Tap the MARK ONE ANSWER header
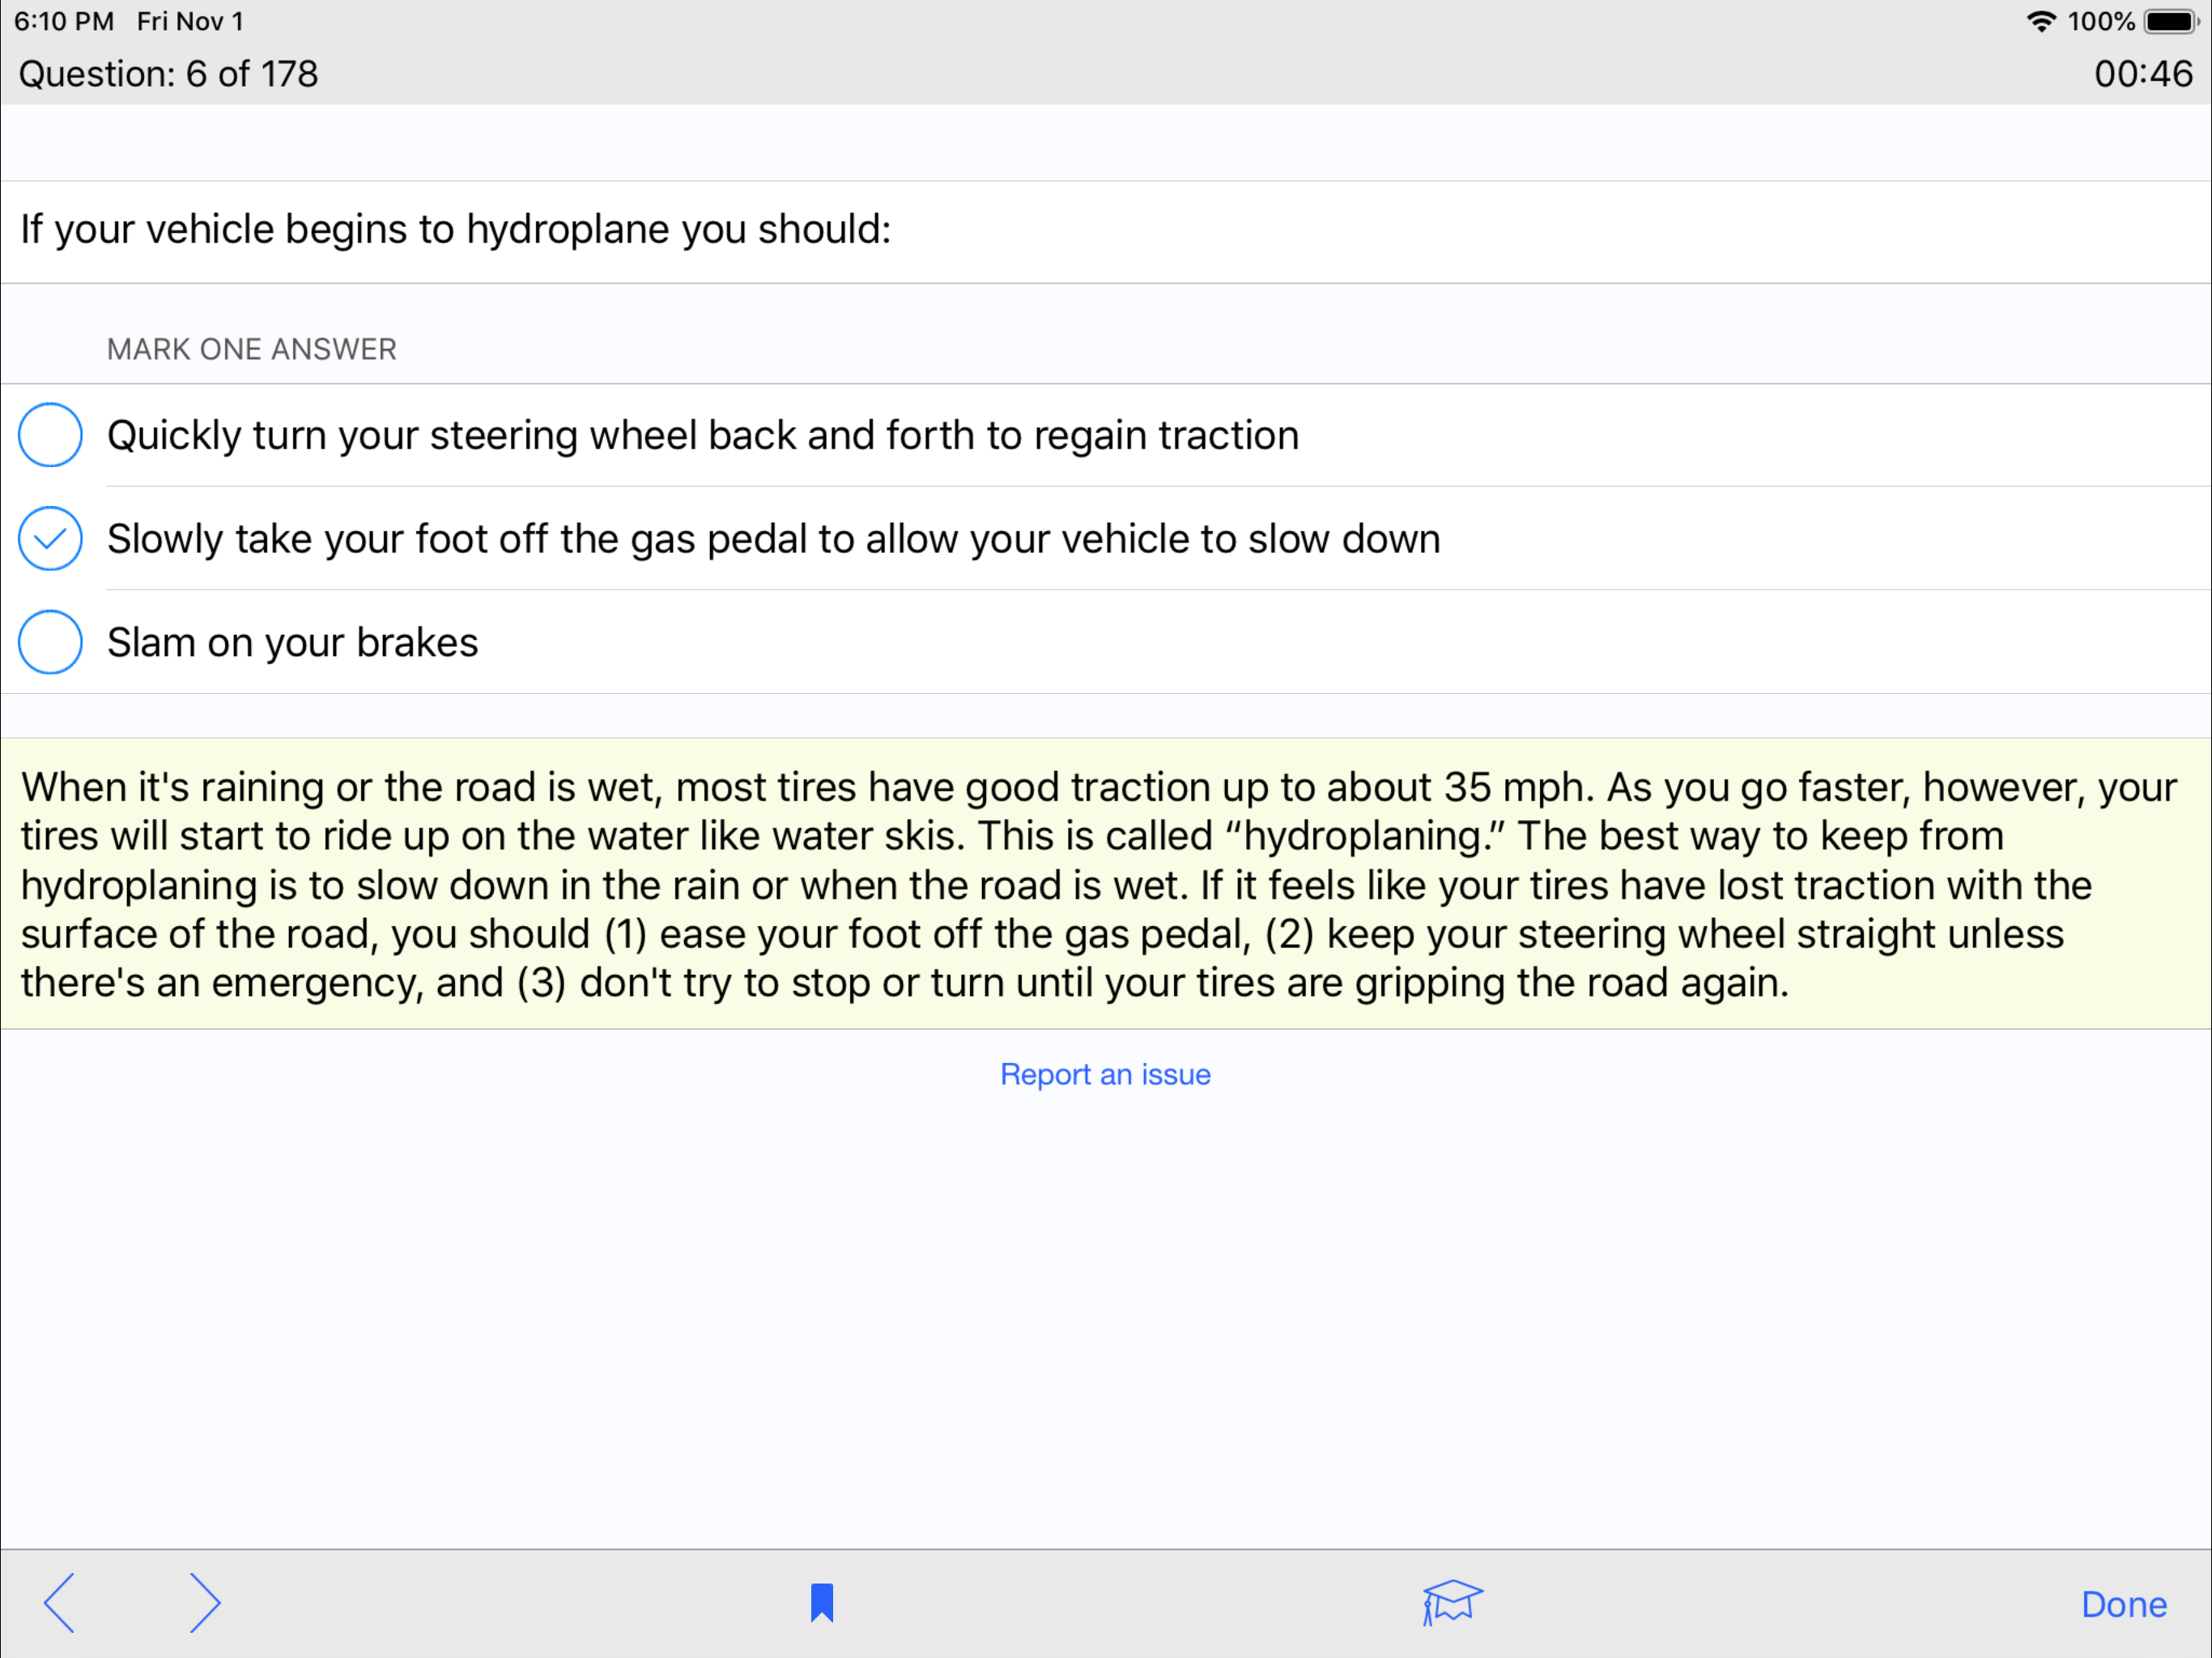 pos(252,349)
